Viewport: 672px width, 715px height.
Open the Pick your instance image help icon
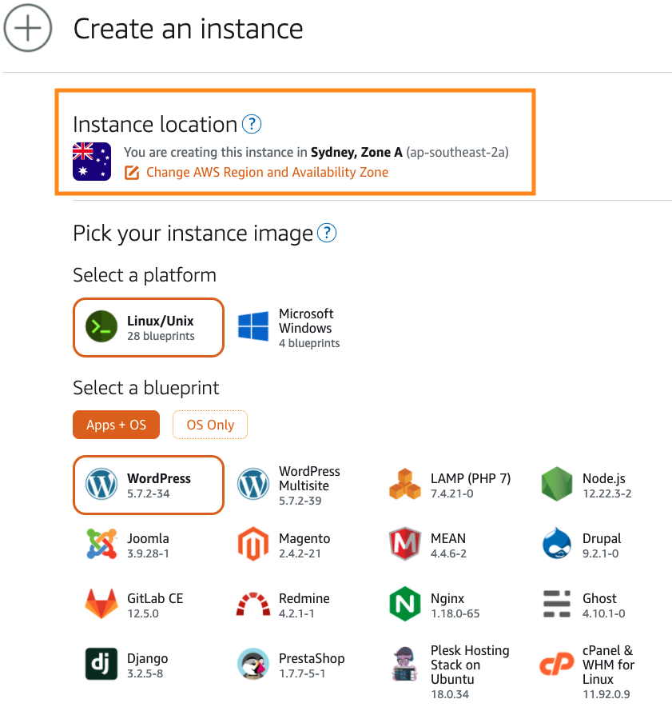(327, 233)
